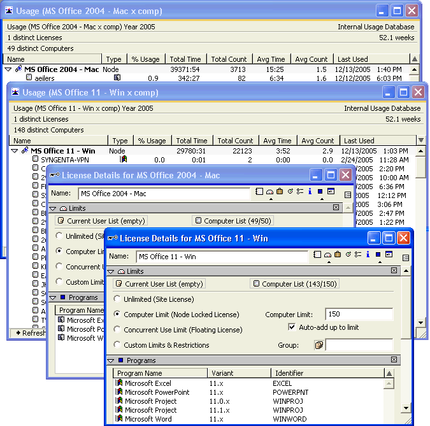Select the Microsoft PowerPoint row in Win programs list

click(x=249, y=392)
